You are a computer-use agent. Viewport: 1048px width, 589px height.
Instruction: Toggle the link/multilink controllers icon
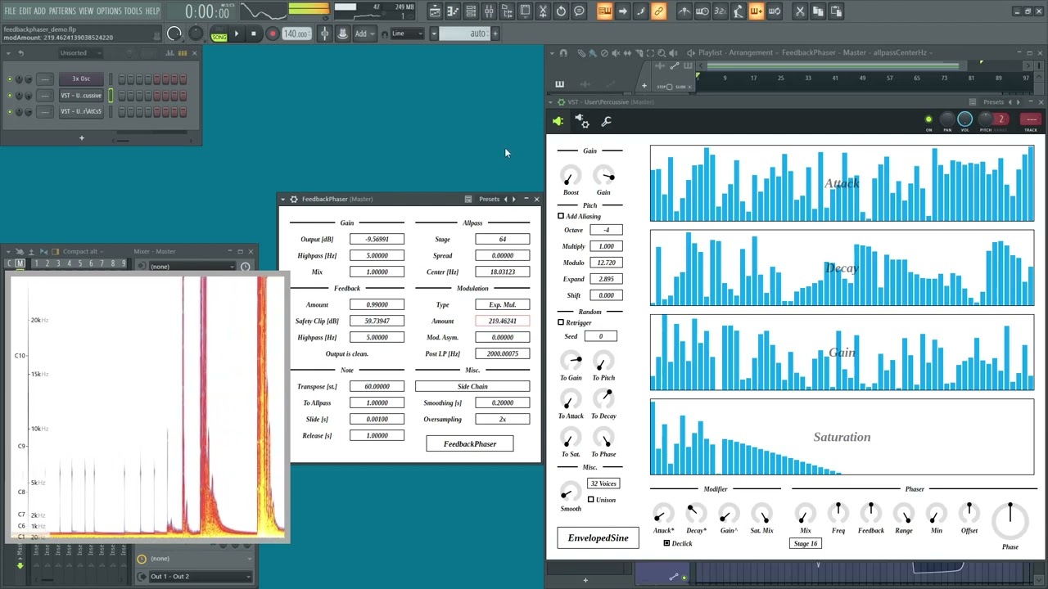point(658,11)
